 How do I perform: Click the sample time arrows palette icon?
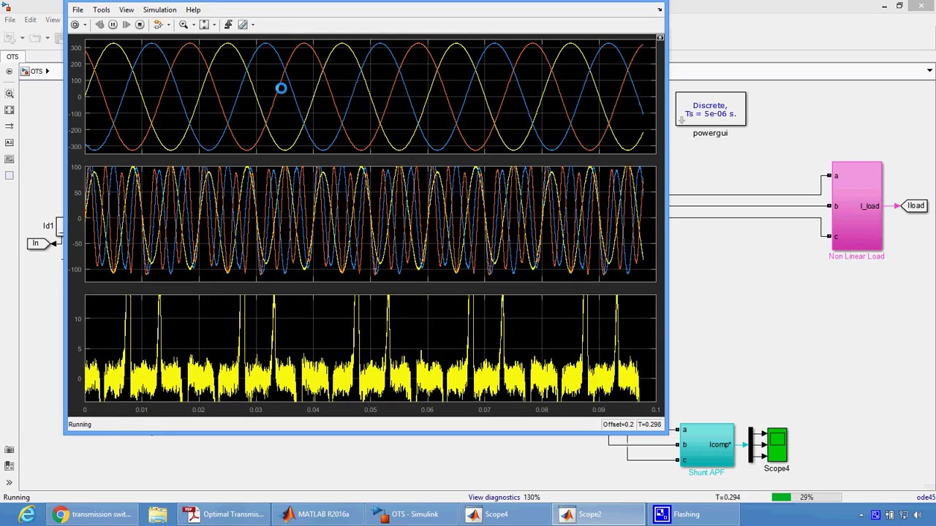coord(10,126)
